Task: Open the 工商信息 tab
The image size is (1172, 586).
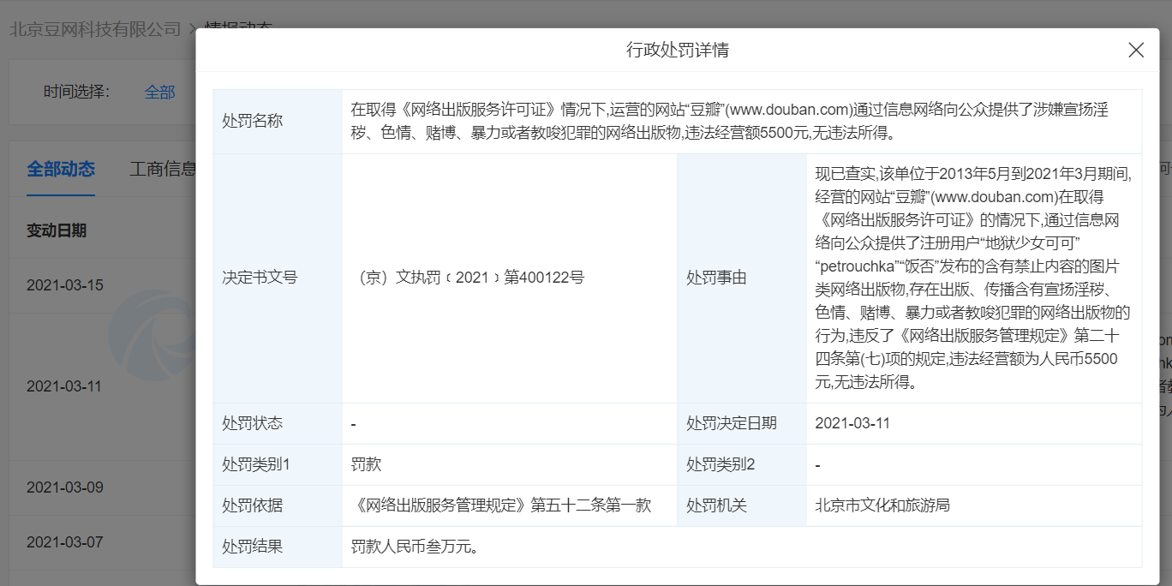Action: (x=163, y=169)
